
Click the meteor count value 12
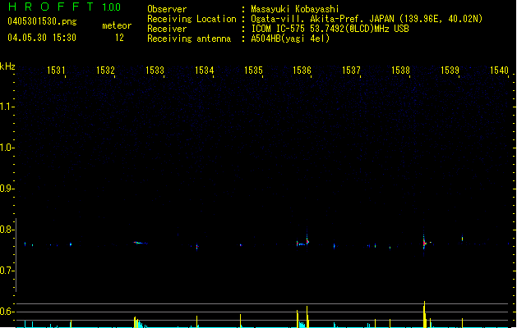(119, 38)
